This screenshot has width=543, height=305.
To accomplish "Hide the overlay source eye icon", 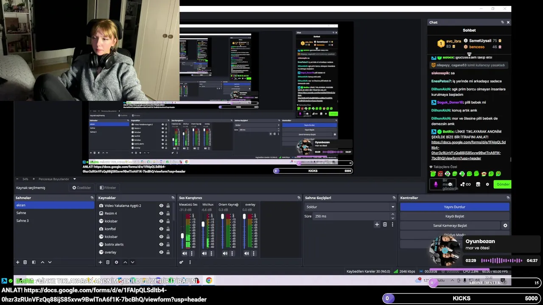I will click(x=161, y=252).
